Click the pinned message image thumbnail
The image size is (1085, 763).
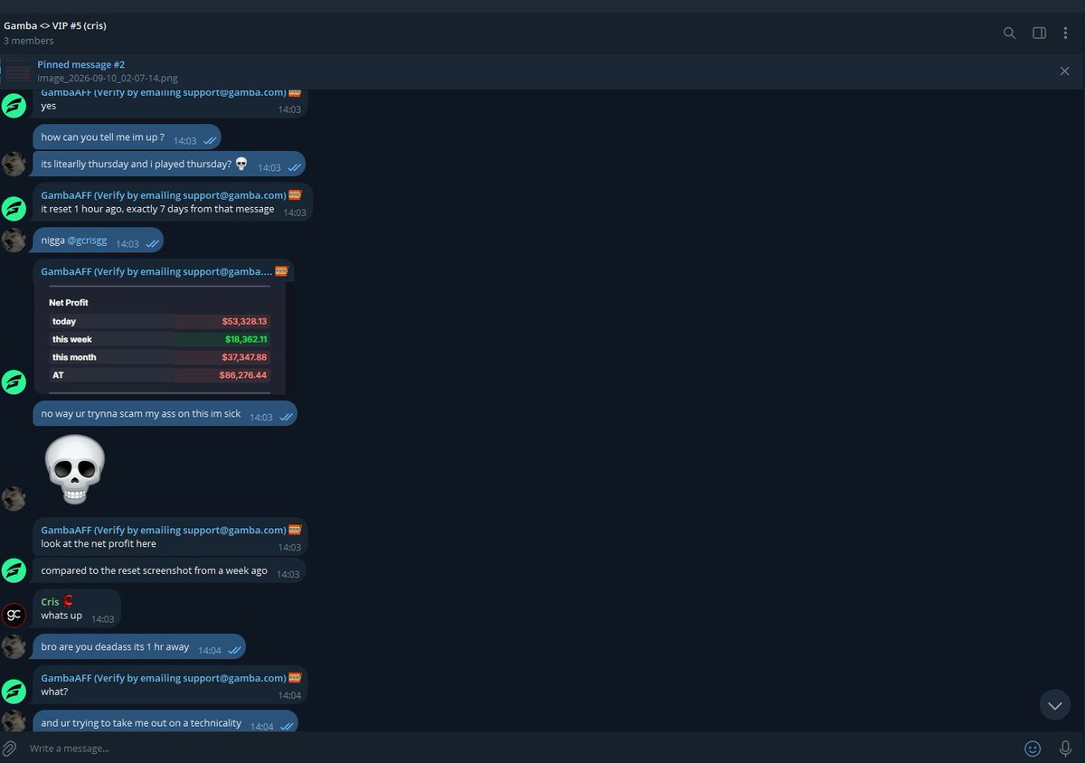coord(16,71)
